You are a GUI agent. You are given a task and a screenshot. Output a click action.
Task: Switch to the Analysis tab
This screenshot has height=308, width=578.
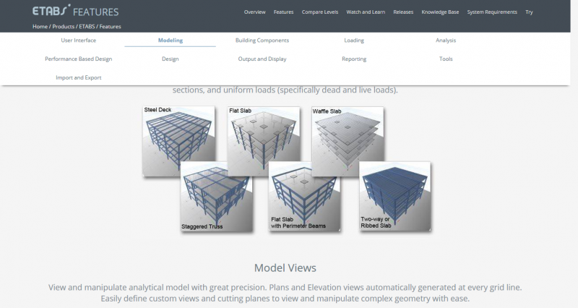(x=446, y=40)
